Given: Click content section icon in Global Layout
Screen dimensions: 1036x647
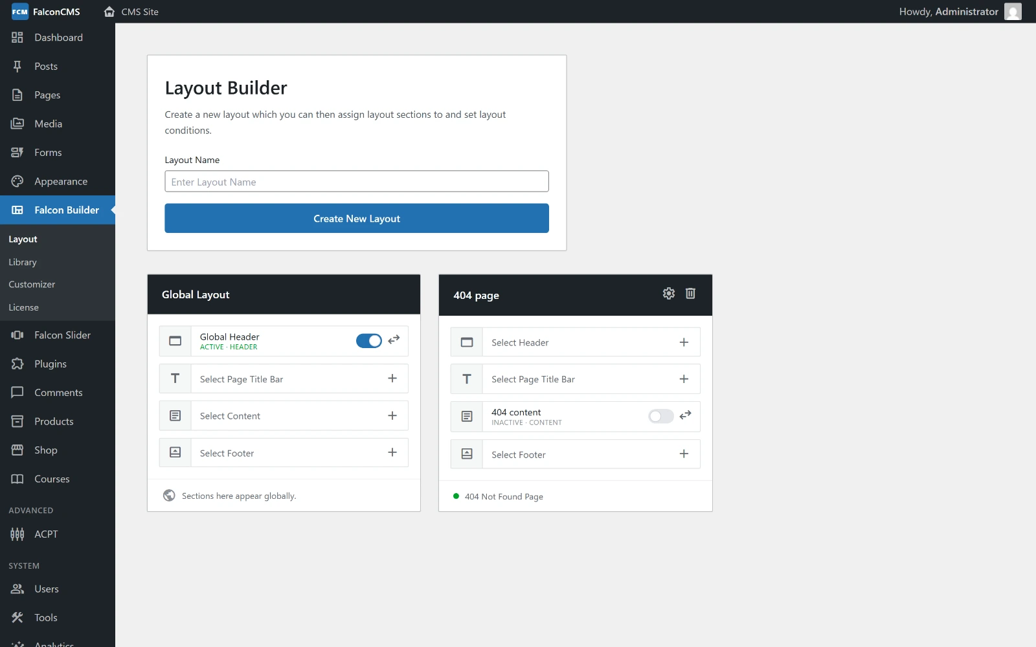Looking at the screenshot, I should click(x=175, y=415).
